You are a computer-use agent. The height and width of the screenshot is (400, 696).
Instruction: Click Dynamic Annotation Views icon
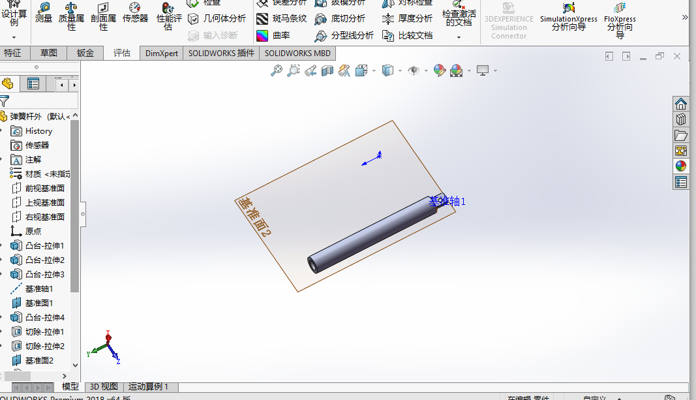tap(344, 70)
